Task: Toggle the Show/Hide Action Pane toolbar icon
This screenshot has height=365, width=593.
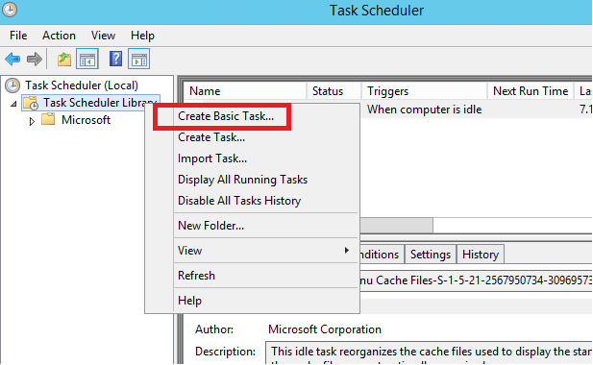Action: click(138, 59)
